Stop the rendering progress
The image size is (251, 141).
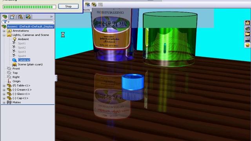pos(68,6)
